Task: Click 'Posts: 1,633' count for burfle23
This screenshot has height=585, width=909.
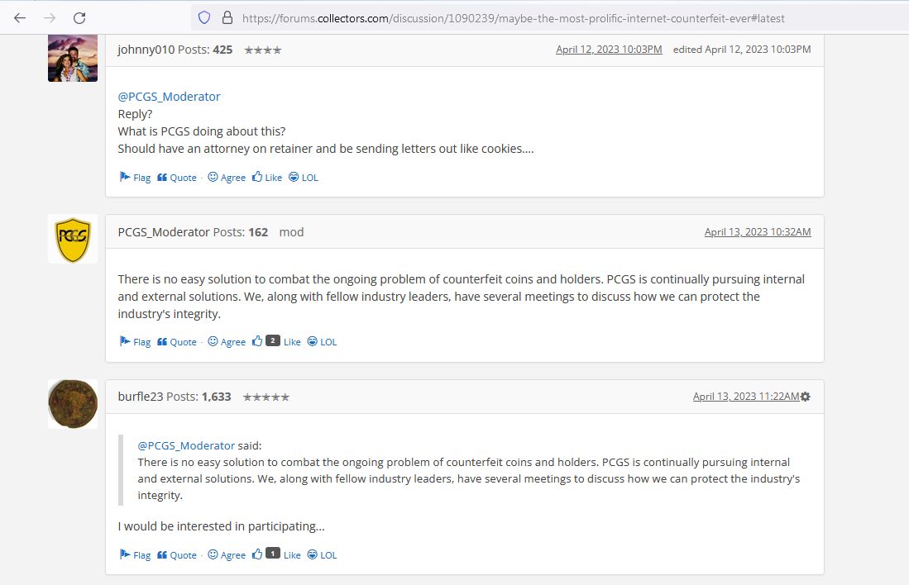Action: (x=199, y=397)
